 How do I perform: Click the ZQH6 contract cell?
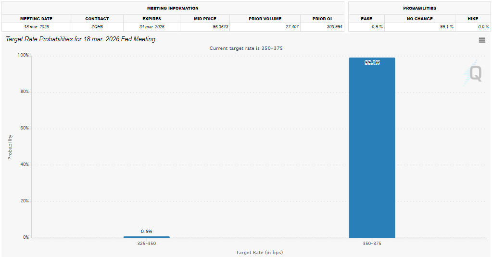97,27
